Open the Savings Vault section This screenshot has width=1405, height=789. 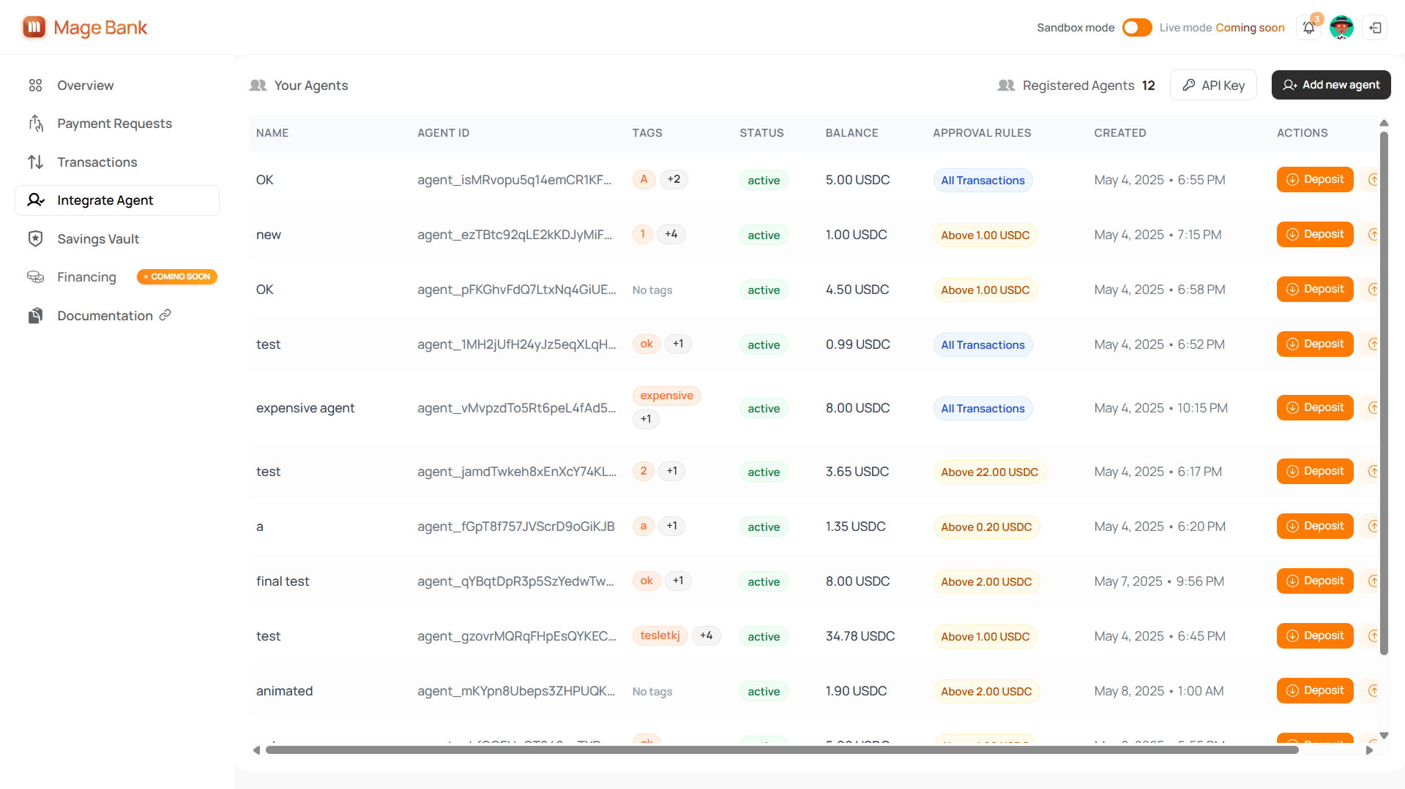pos(117,239)
